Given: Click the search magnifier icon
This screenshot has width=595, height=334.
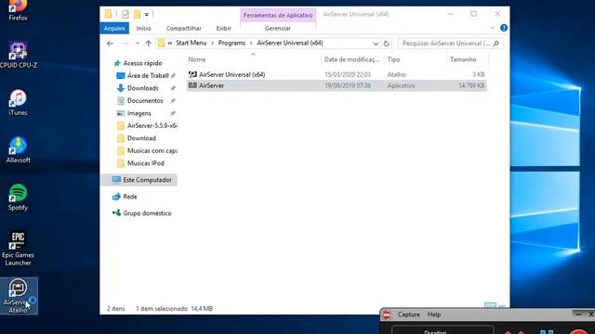Looking at the screenshot, I should [x=496, y=44].
